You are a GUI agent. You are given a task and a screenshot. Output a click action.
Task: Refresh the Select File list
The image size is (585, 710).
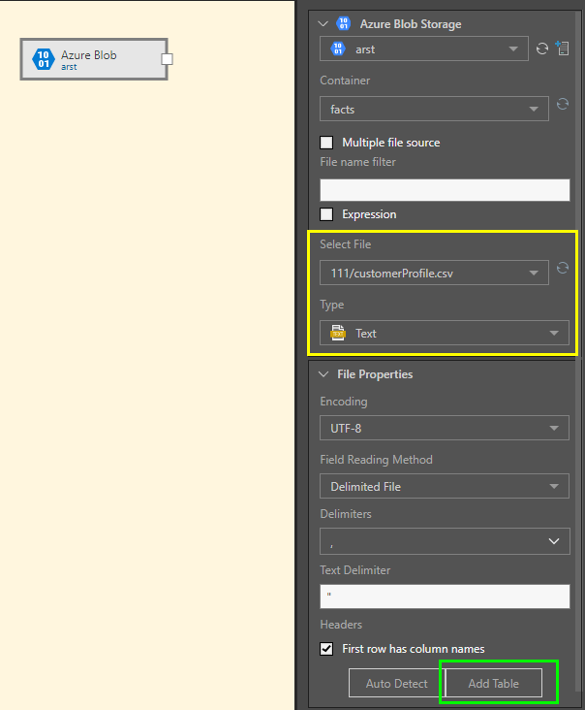coord(562,269)
